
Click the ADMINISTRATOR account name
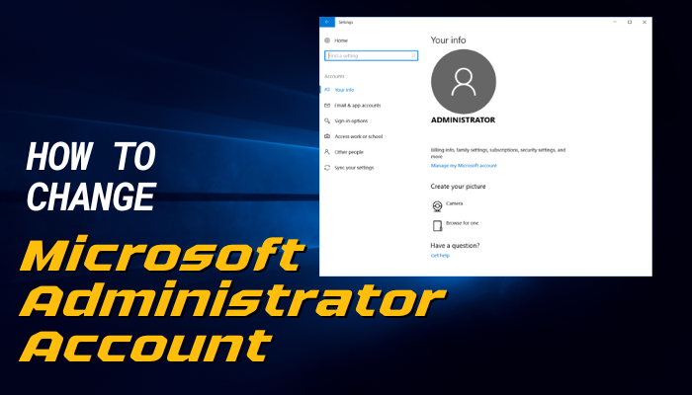tap(463, 119)
